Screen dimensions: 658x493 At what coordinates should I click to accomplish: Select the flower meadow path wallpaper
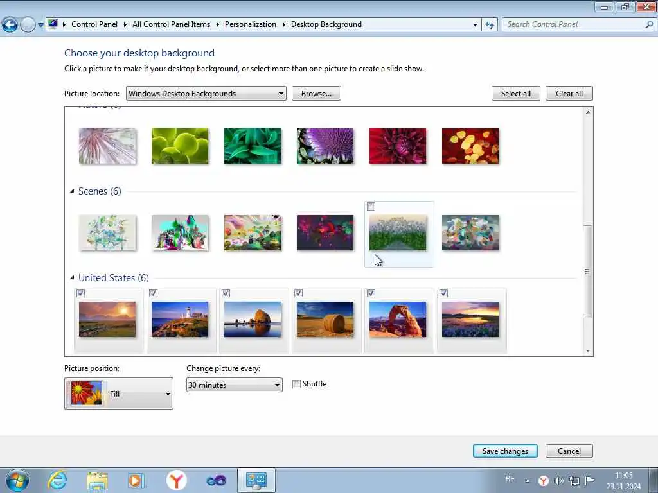pos(398,232)
